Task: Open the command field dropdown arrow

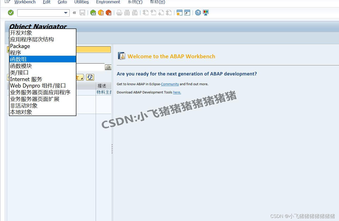Action: 66,13
